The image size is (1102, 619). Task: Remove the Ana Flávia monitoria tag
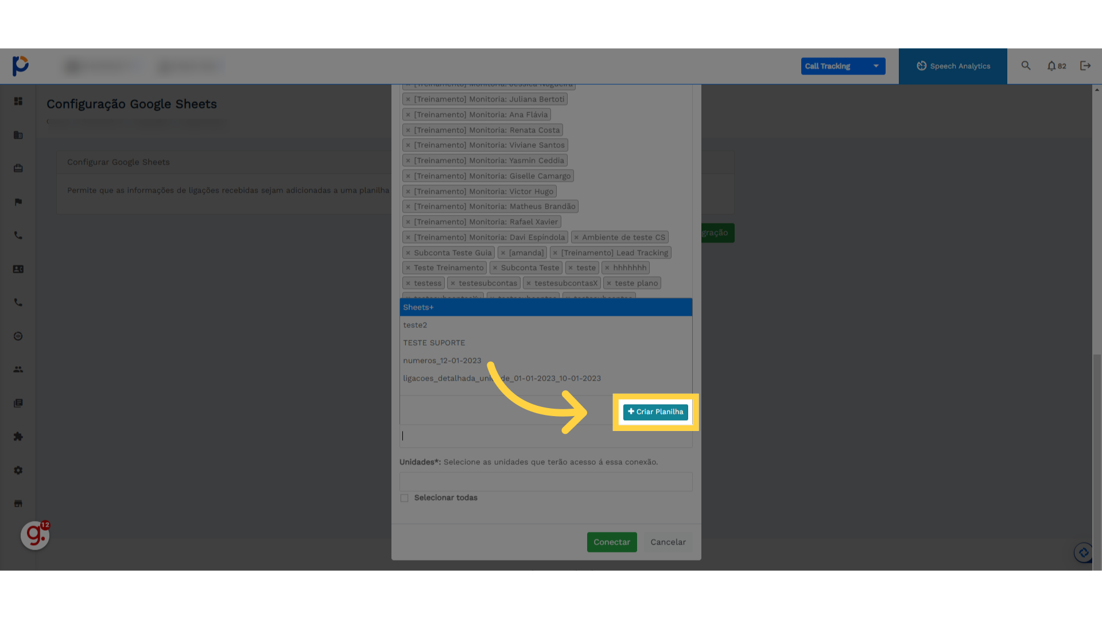408,115
